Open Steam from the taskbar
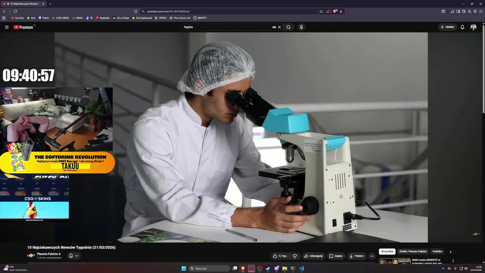 click(x=268, y=268)
